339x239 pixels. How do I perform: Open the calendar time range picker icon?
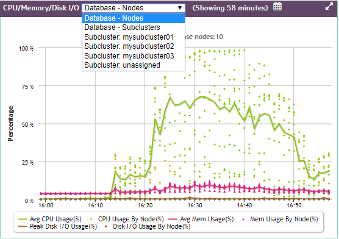pyautogui.click(x=277, y=6)
